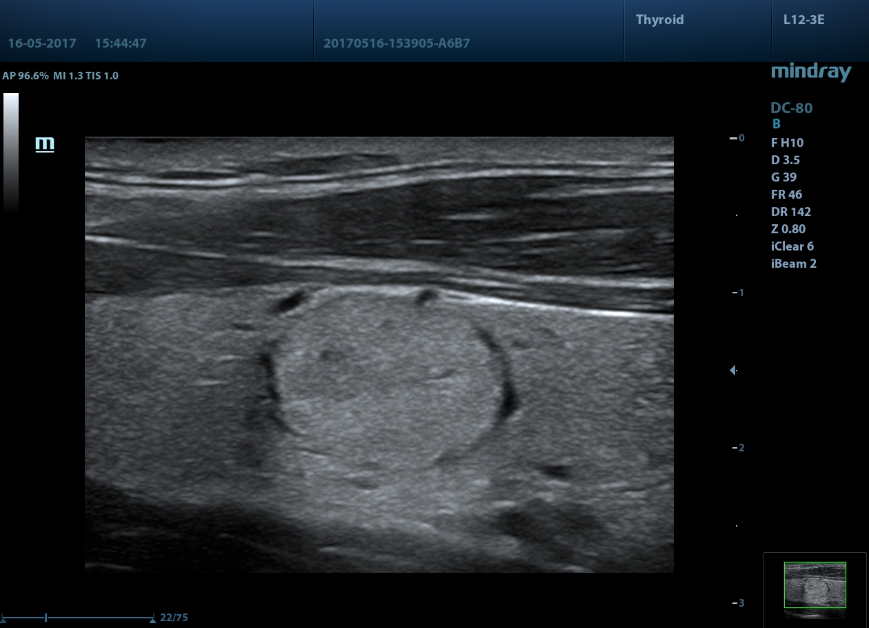The image size is (869, 628).
Task: Select gain parameter G 39
Action: [784, 177]
